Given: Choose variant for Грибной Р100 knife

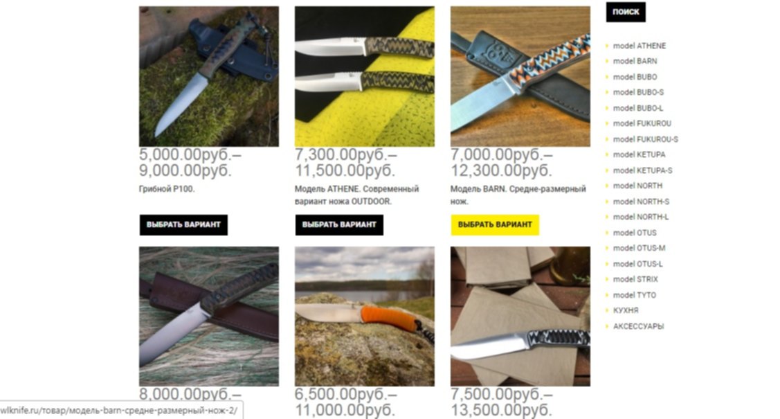Looking at the screenshot, I should [x=183, y=225].
